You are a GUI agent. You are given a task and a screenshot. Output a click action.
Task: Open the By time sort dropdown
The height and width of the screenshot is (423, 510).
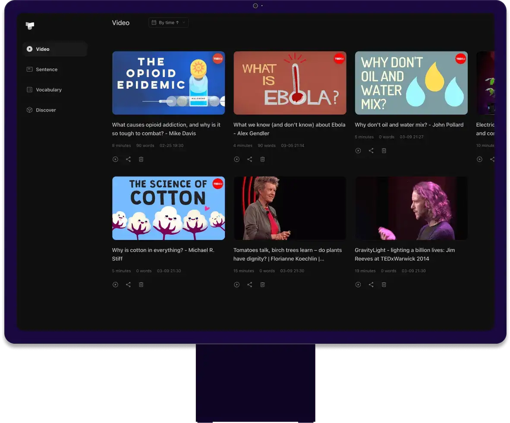click(168, 22)
